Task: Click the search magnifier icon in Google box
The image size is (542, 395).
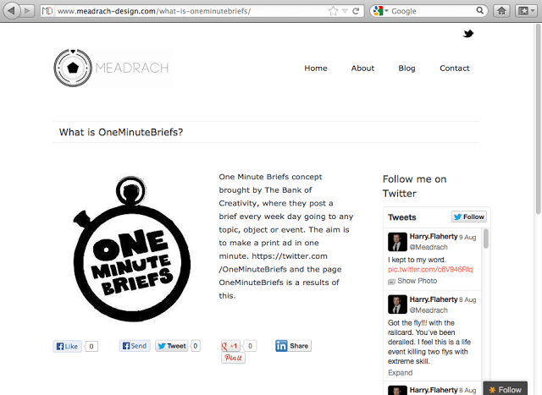Action: [x=482, y=11]
